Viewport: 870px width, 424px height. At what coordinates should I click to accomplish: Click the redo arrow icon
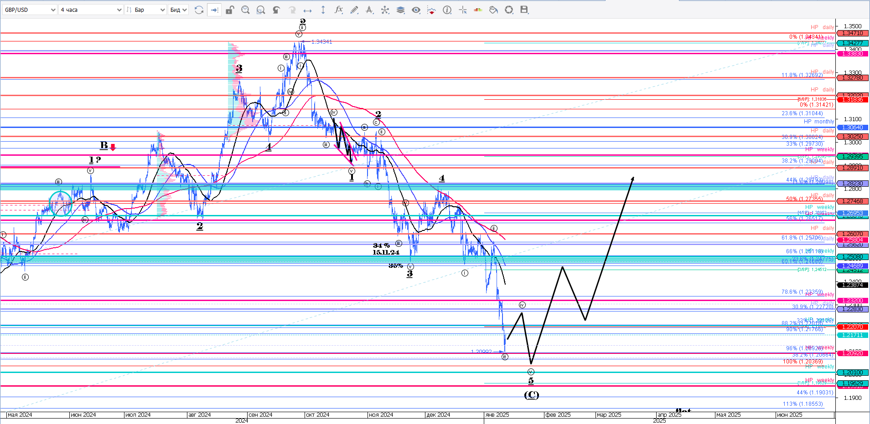292,10
